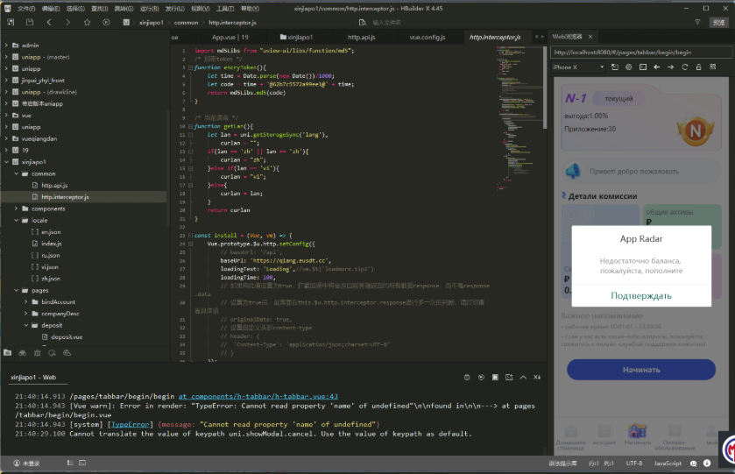
Task: Click the run play icon in toolbar
Action: pyautogui.click(x=106, y=22)
